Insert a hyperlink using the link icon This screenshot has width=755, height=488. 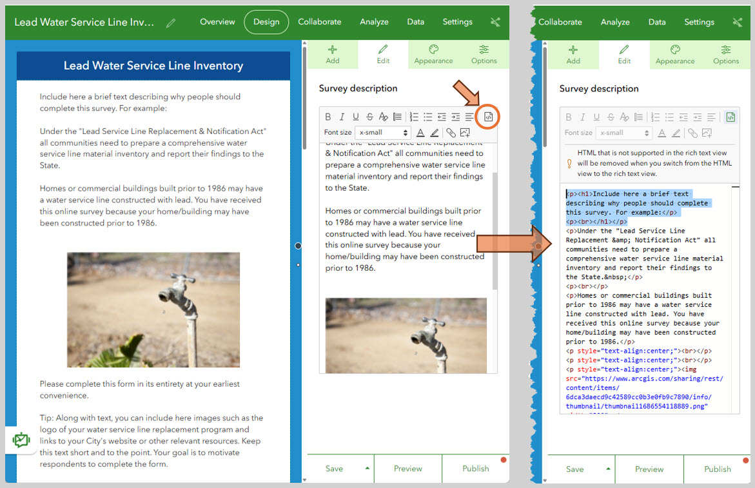click(x=452, y=133)
